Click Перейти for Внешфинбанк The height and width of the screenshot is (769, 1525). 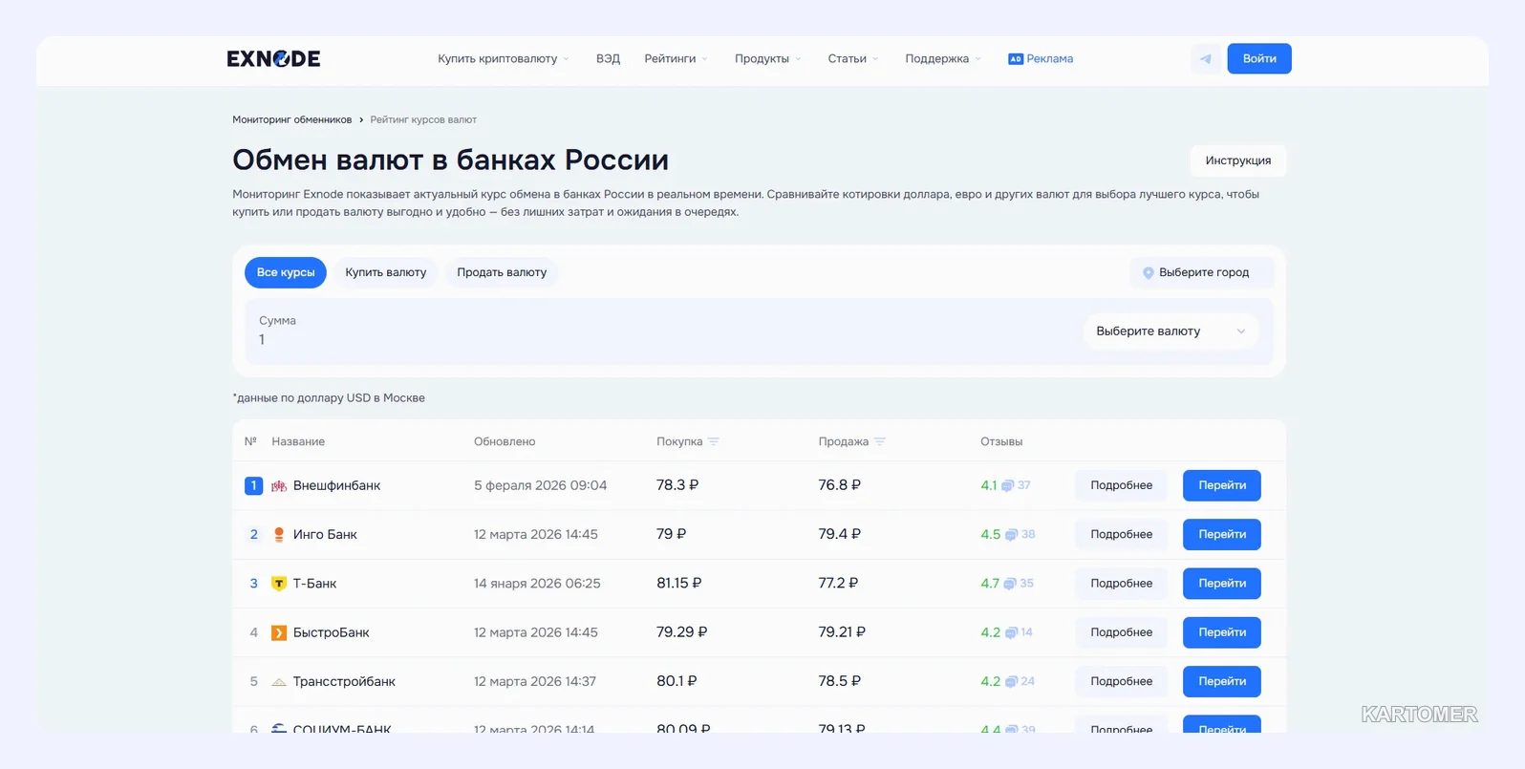pyautogui.click(x=1222, y=485)
